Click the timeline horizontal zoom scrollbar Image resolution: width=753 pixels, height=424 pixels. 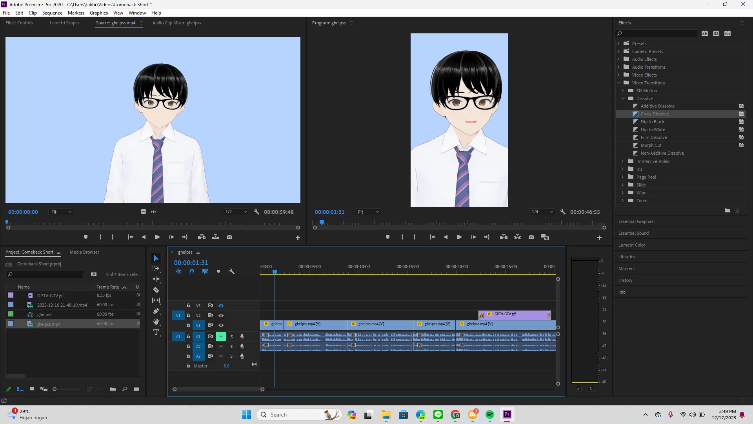point(218,389)
